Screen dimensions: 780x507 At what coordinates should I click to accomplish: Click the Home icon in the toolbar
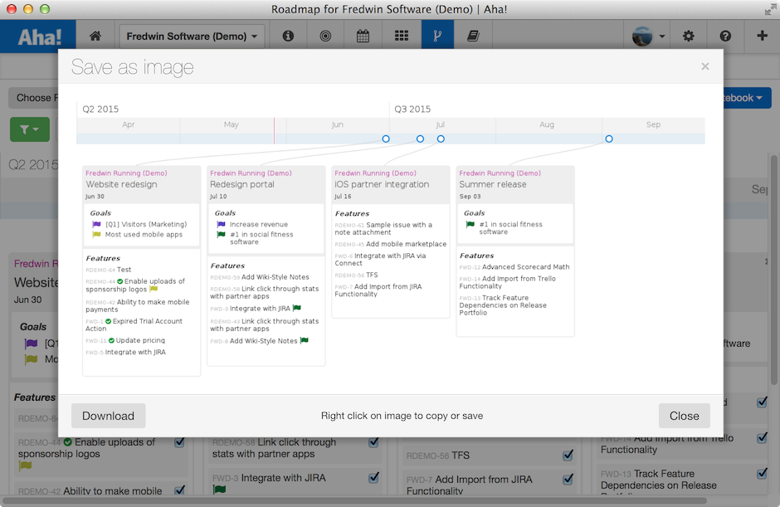95,36
